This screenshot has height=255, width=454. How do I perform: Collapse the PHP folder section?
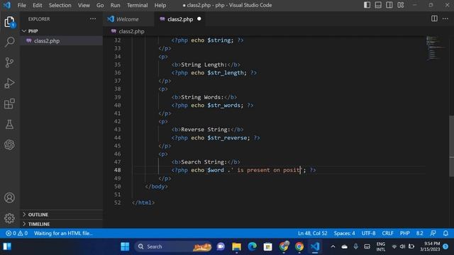pyautogui.click(x=62, y=31)
